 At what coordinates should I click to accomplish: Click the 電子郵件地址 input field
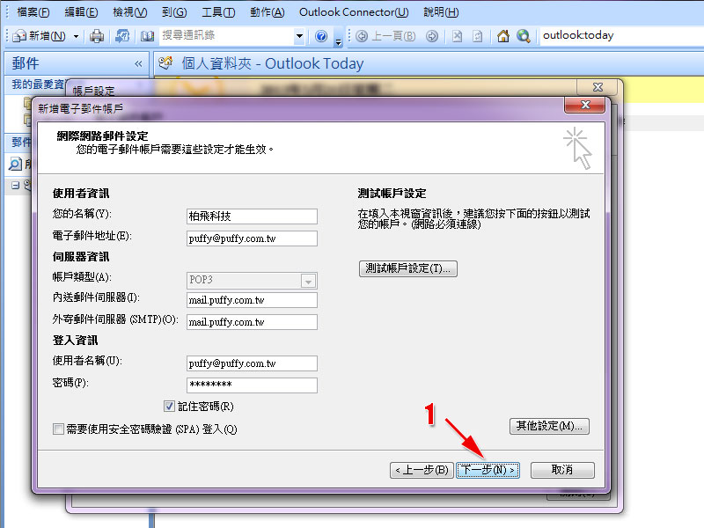[252, 238]
